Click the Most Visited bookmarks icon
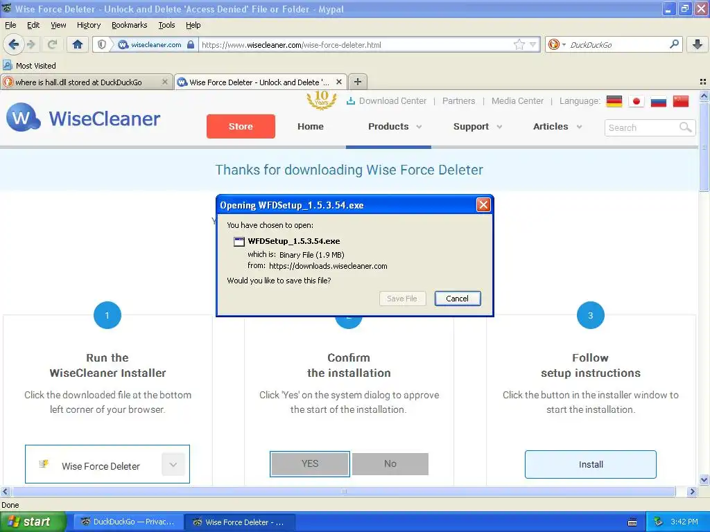The width and height of the screenshot is (710, 532). (7, 65)
